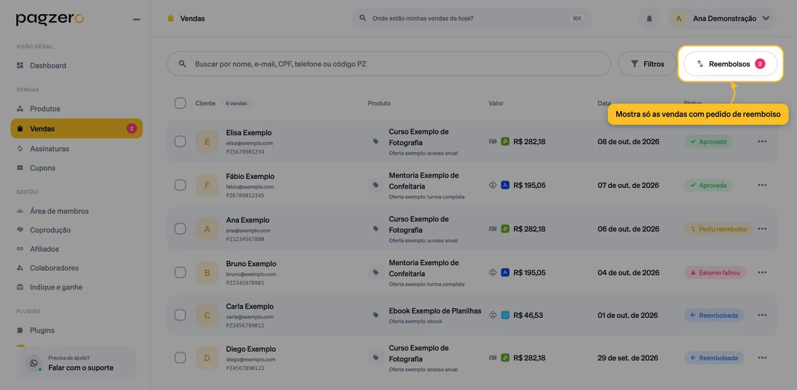The width and height of the screenshot is (797, 390).
Task: Click Falar com o suporte
Action: pyautogui.click(x=77, y=363)
